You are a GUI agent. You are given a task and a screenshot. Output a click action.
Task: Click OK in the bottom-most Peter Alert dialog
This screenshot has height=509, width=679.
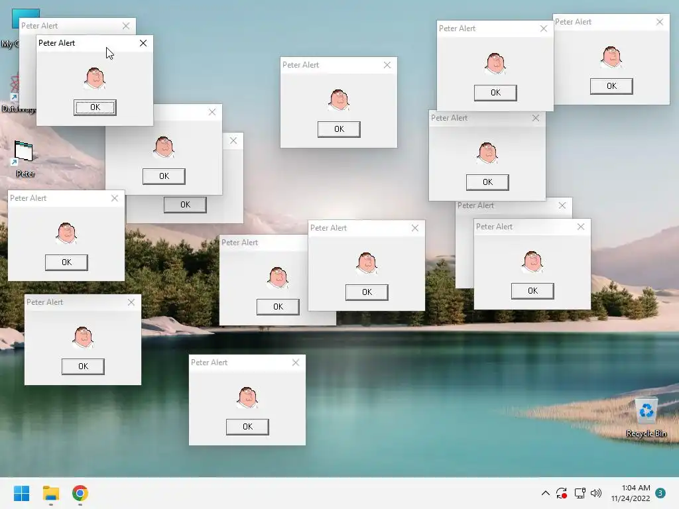[248, 427]
